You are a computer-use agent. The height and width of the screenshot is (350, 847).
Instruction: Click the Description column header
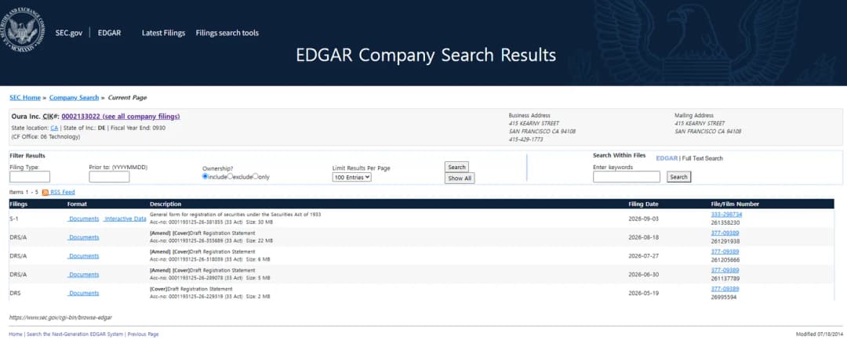[165, 204]
